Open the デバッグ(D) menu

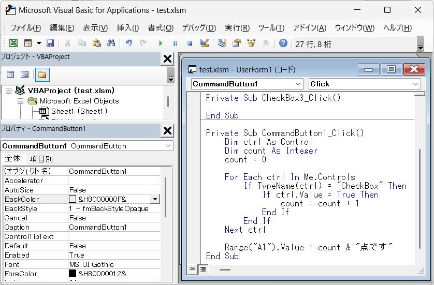pyautogui.click(x=199, y=27)
